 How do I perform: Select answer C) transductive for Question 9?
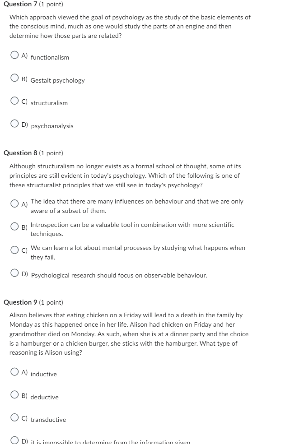pos(14,417)
